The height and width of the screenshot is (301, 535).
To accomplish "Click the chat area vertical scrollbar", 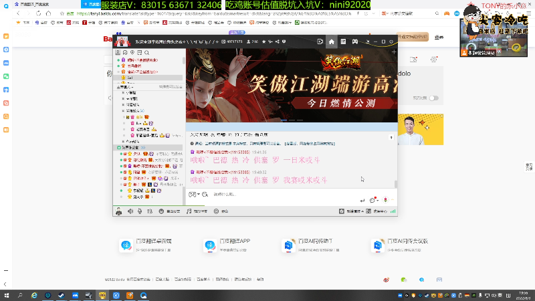I will 396,184.
